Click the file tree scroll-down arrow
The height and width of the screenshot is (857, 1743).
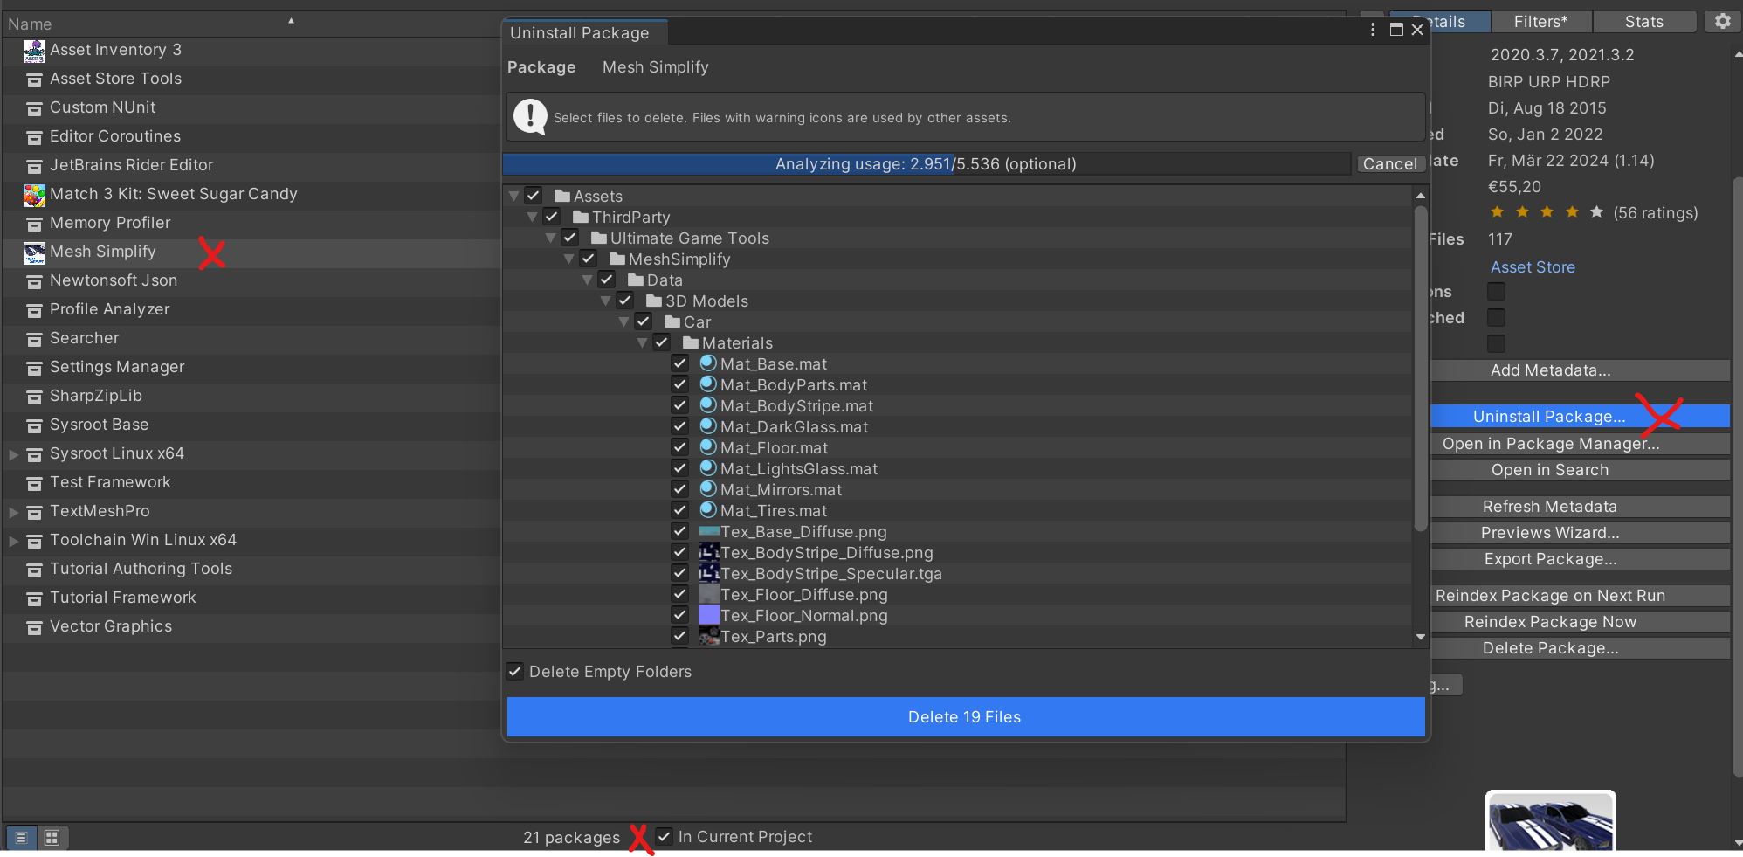tap(1421, 637)
